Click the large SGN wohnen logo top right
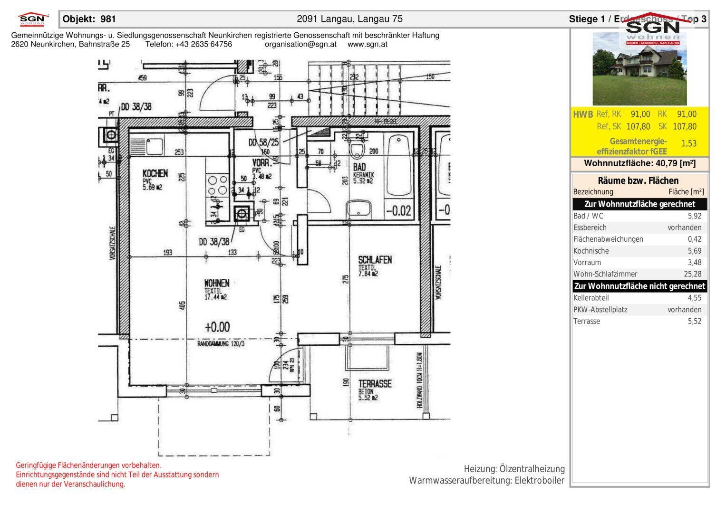The height and width of the screenshot is (513, 726). 652,29
